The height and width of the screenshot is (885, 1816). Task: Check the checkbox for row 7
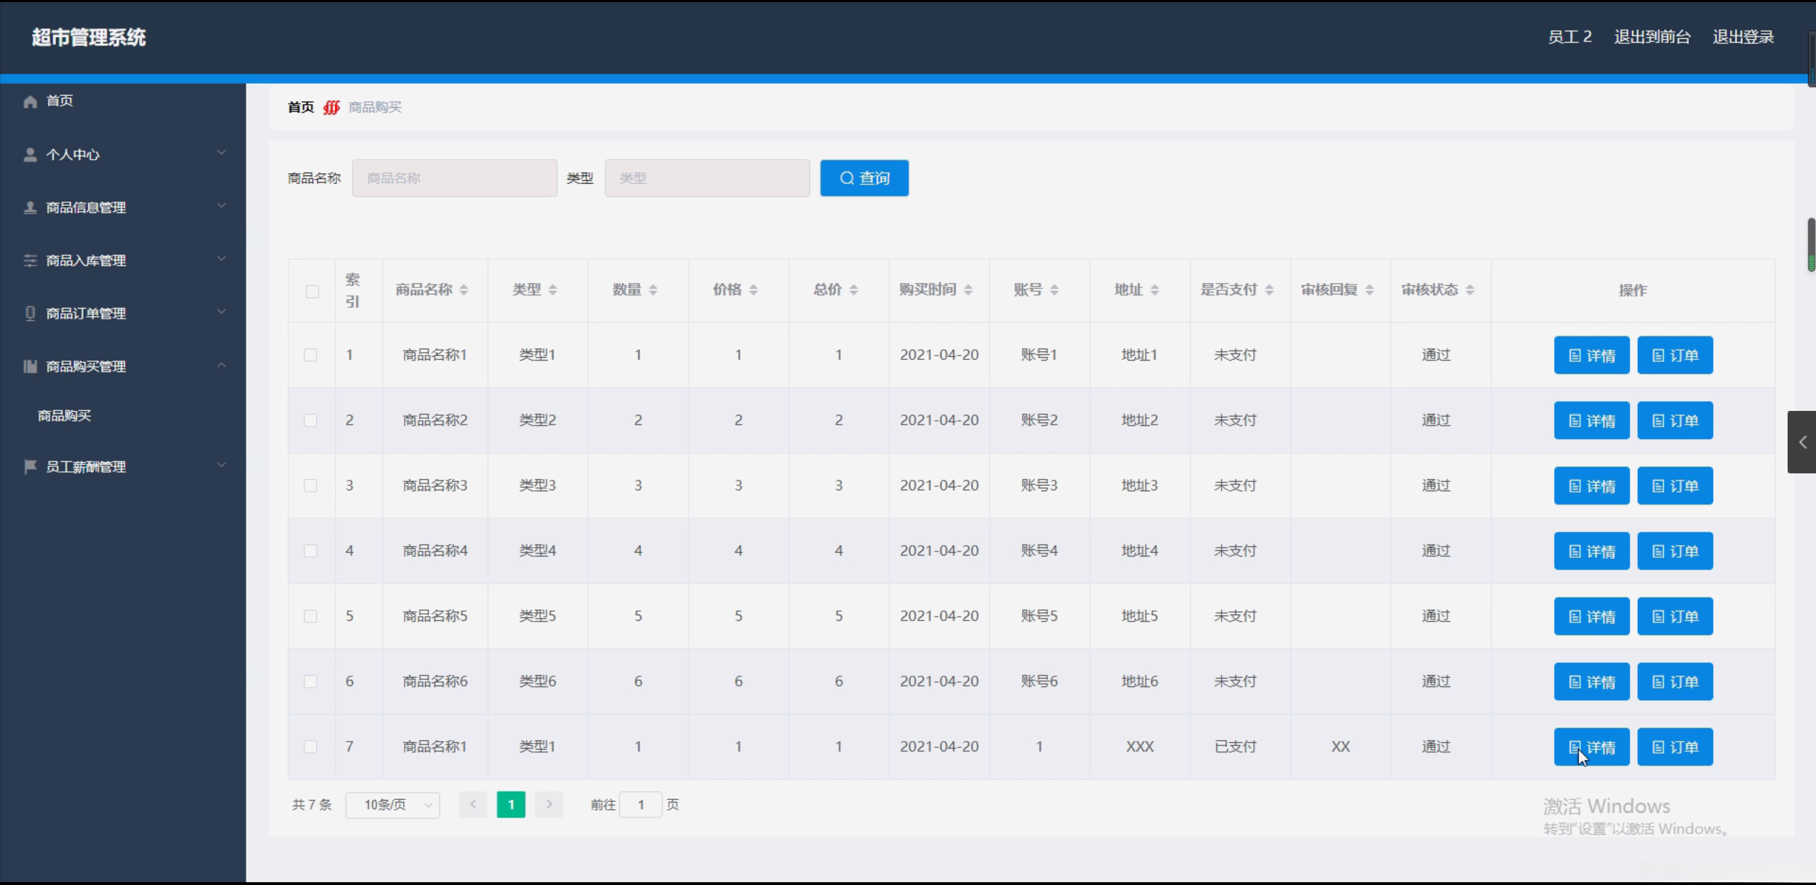coord(310,747)
